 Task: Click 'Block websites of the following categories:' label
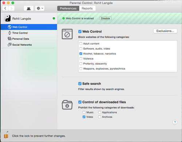(x=104, y=37)
